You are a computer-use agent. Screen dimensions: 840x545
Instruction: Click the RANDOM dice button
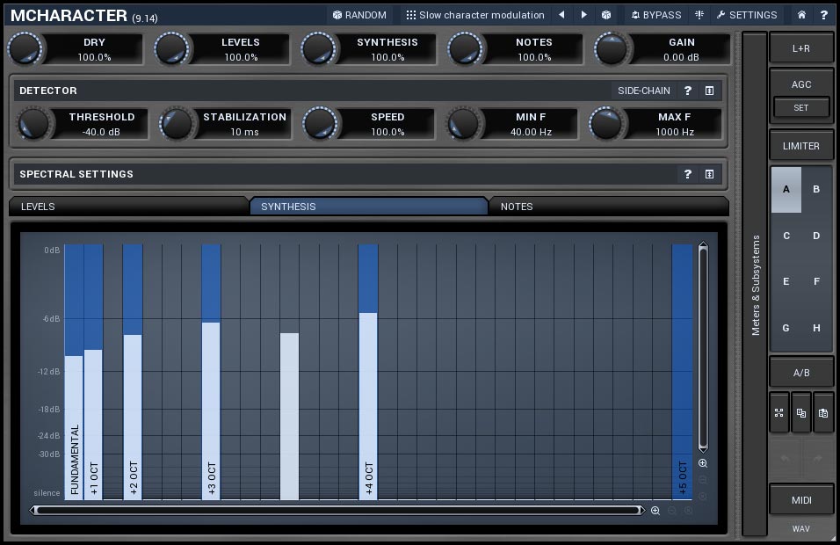(359, 15)
